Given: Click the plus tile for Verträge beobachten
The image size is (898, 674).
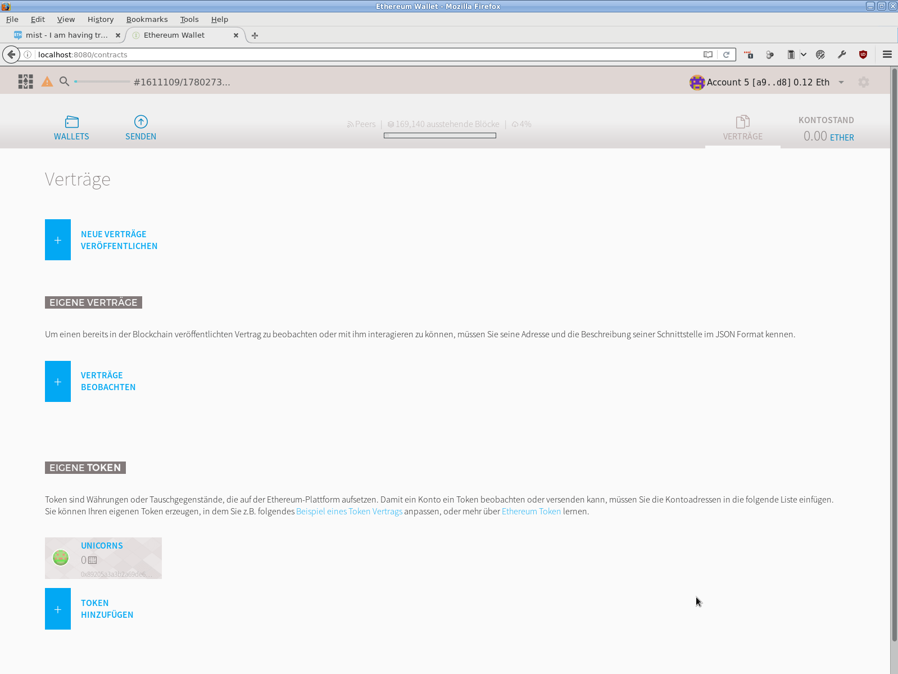Looking at the screenshot, I should (x=58, y=382).
